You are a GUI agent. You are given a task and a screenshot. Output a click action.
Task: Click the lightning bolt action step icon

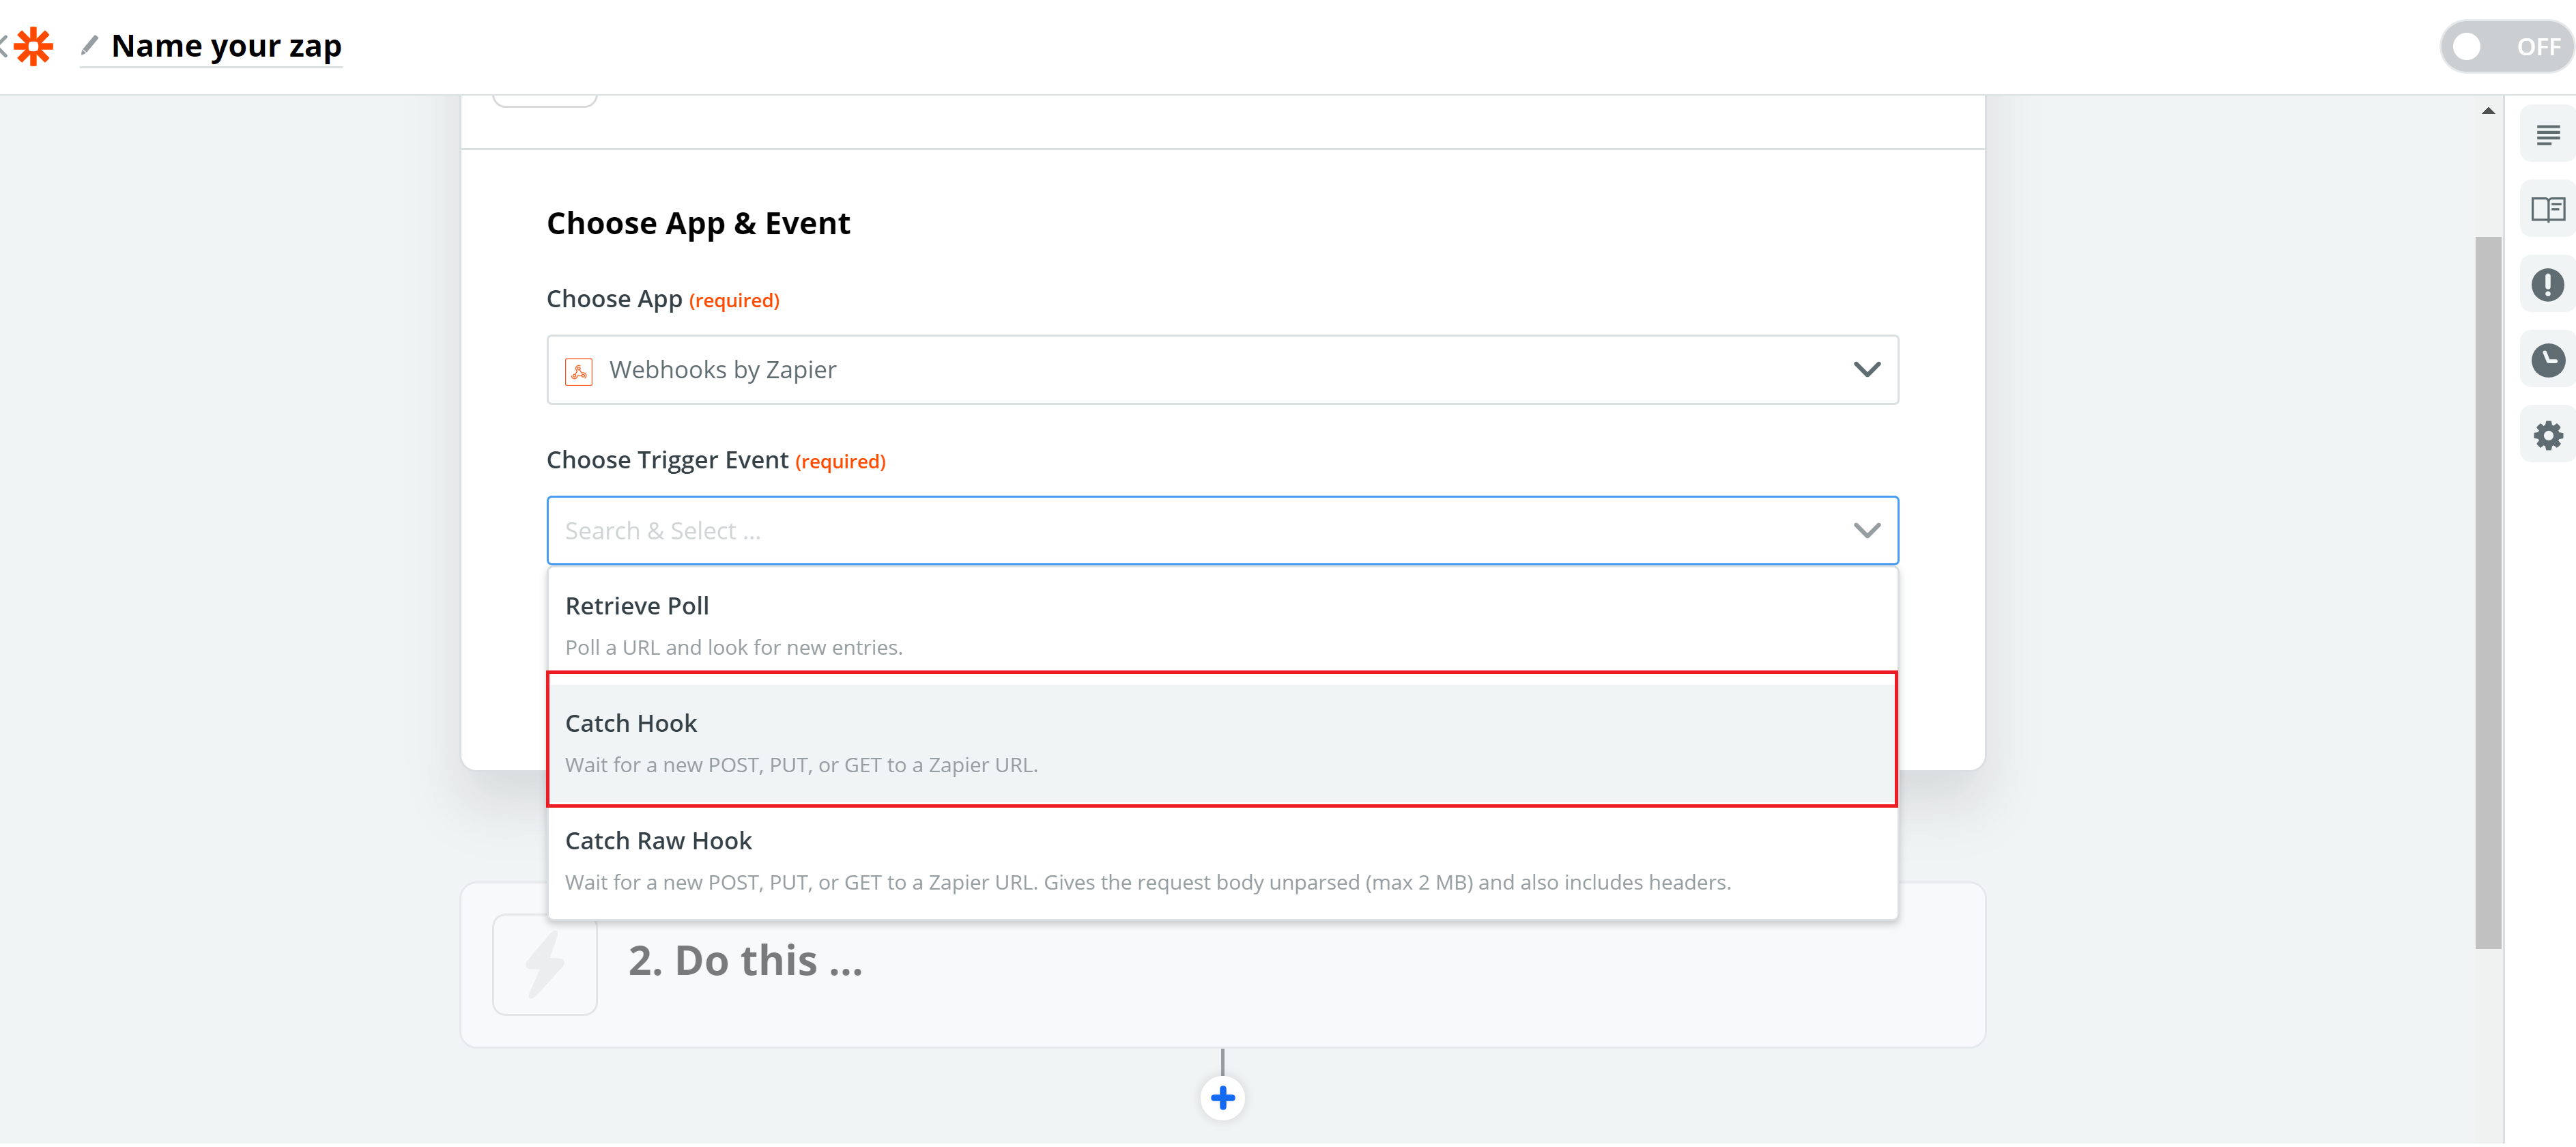click(545, 965)
